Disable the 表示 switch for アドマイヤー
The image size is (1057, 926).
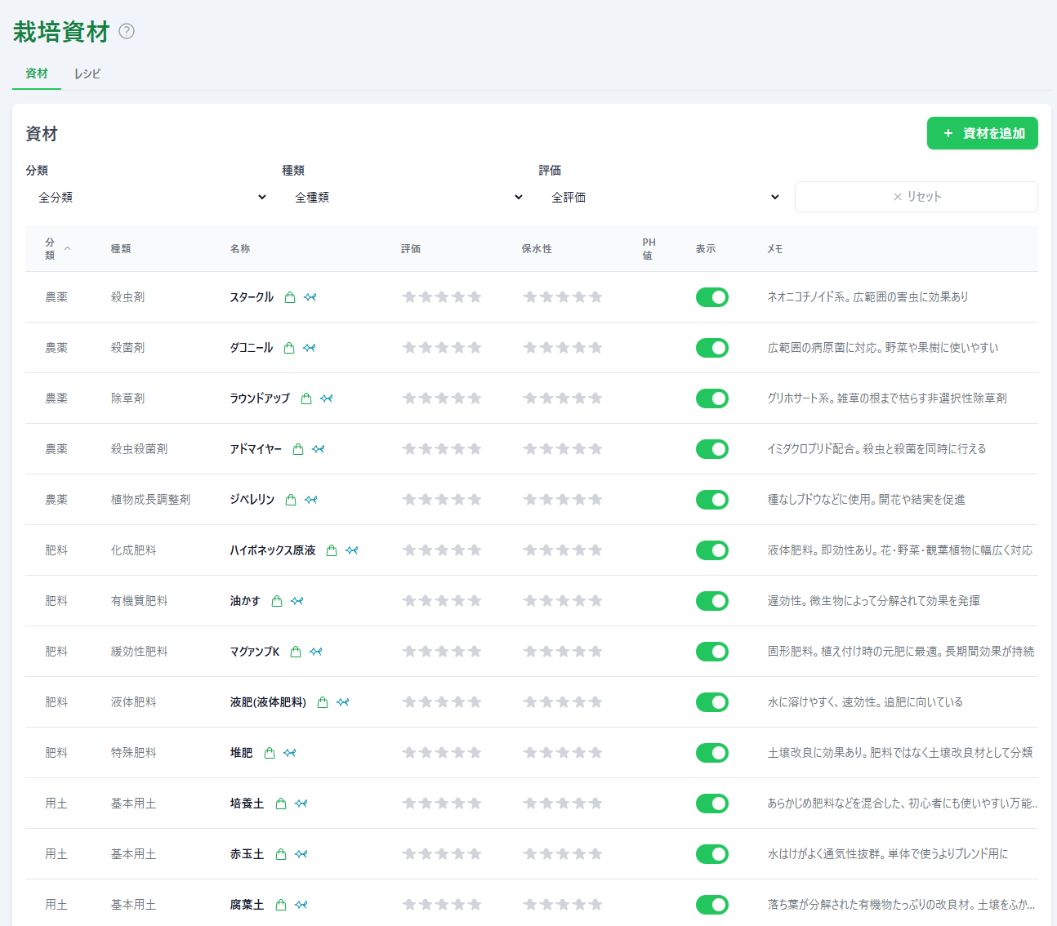pyautogui.click(x=712, y=449)
